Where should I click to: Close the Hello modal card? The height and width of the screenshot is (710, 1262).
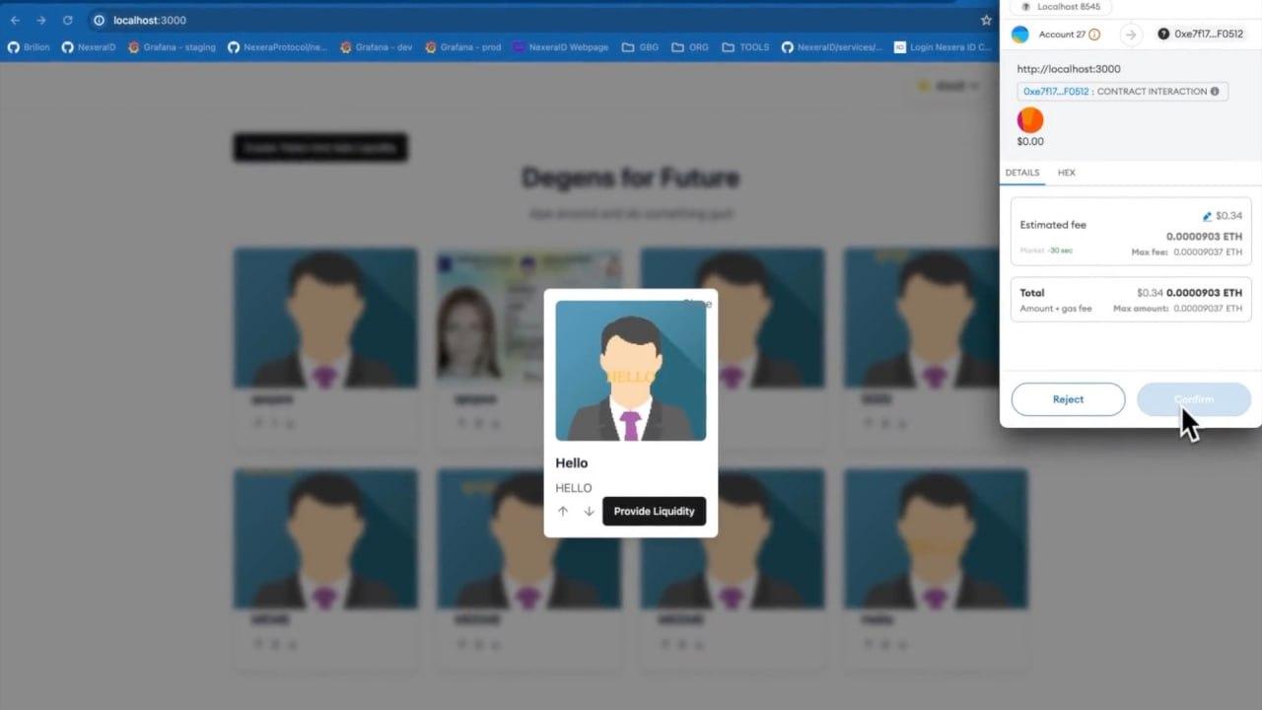click(697, 304)
